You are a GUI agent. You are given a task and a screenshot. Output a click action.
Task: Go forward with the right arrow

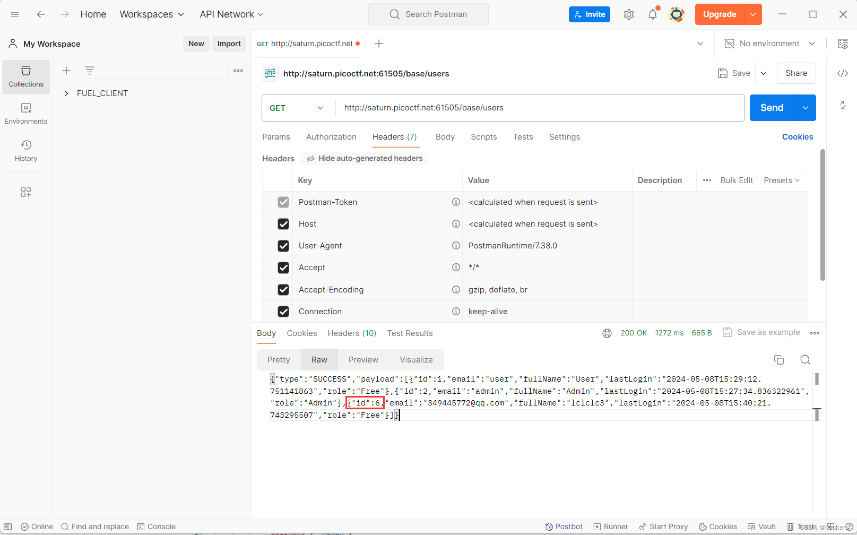(64, 14)
